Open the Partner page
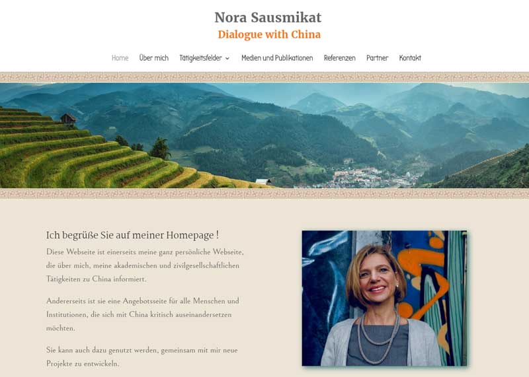Image resolution: width=529 pixels, height=377 pixels. [x=377, y=58]
